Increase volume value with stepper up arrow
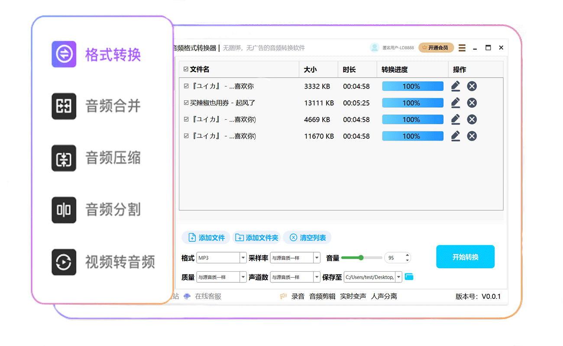The width and height of the screenshot is (563, 346). (407, 255)
